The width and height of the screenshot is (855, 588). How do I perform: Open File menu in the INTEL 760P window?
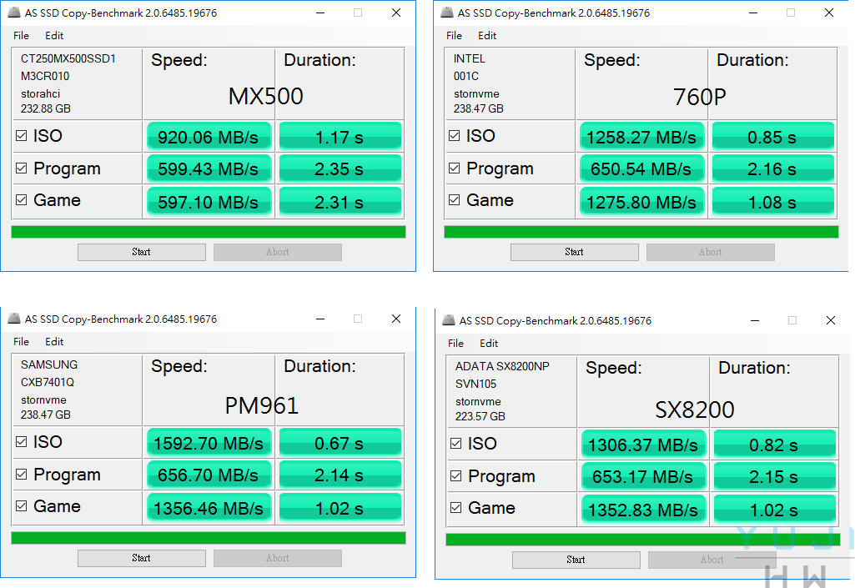(x=455, y=36)
